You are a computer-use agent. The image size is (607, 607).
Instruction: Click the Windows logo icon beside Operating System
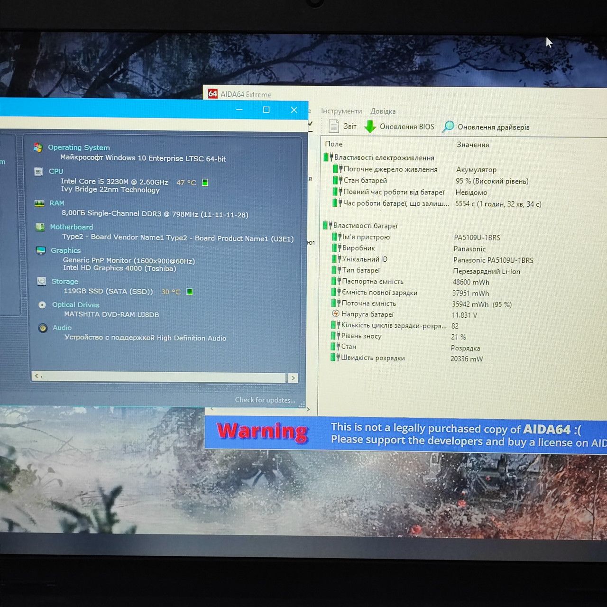pos(38,147)
